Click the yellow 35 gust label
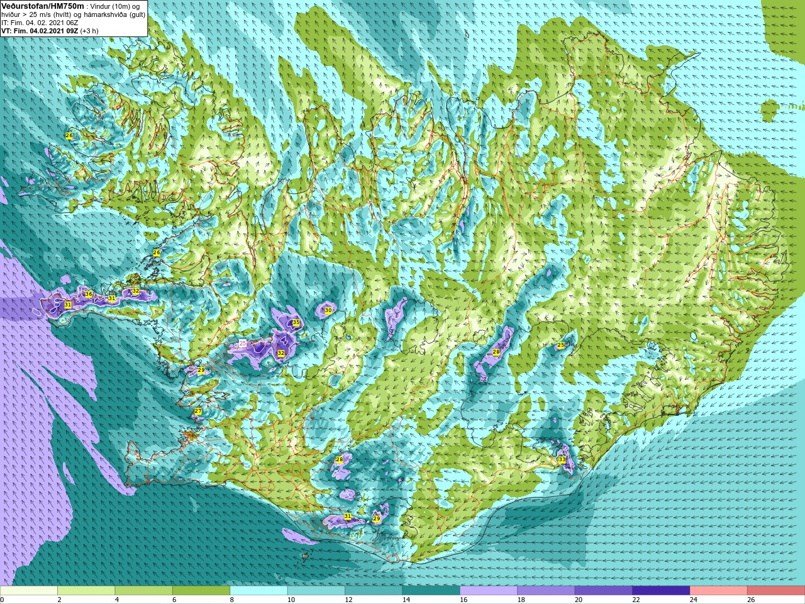The image size is (805, 604). [296, 323]
